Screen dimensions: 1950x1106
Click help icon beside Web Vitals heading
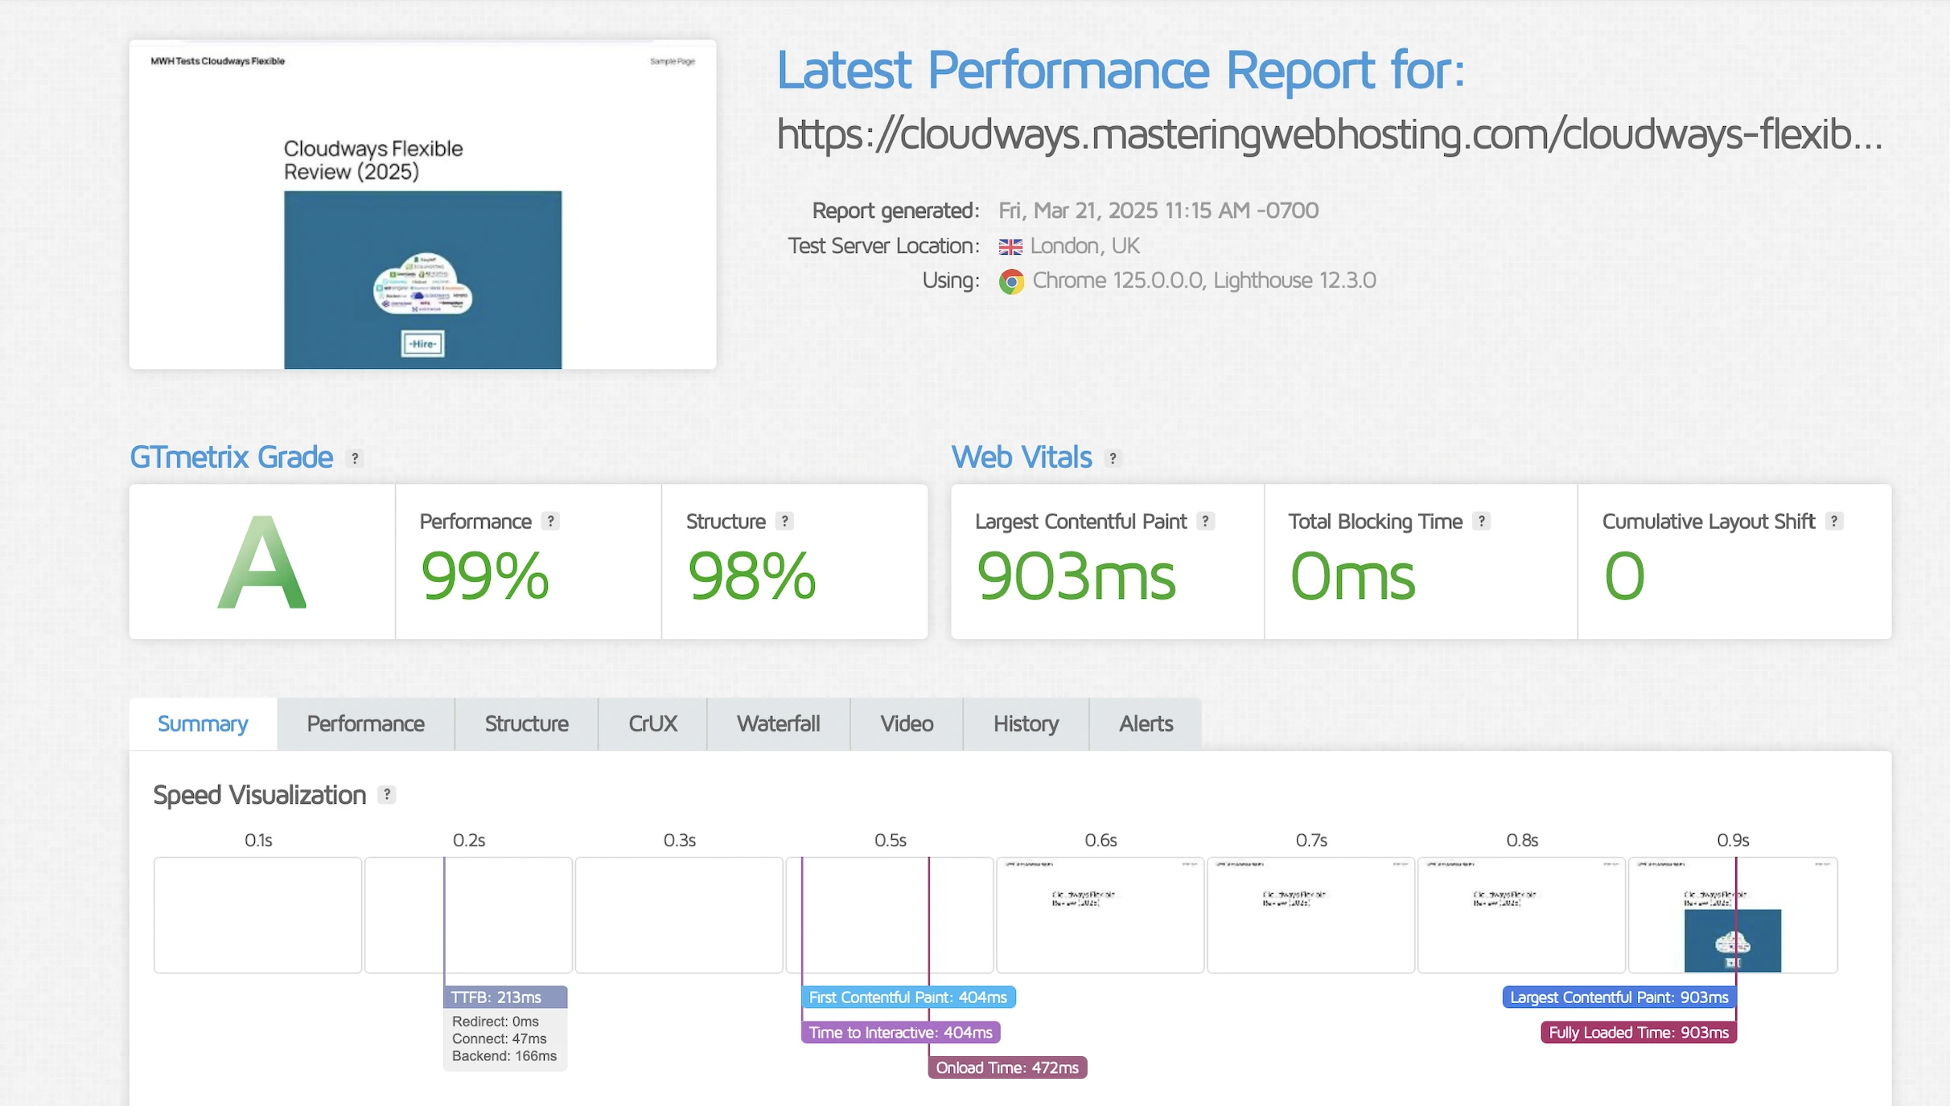click(1113, 458)
